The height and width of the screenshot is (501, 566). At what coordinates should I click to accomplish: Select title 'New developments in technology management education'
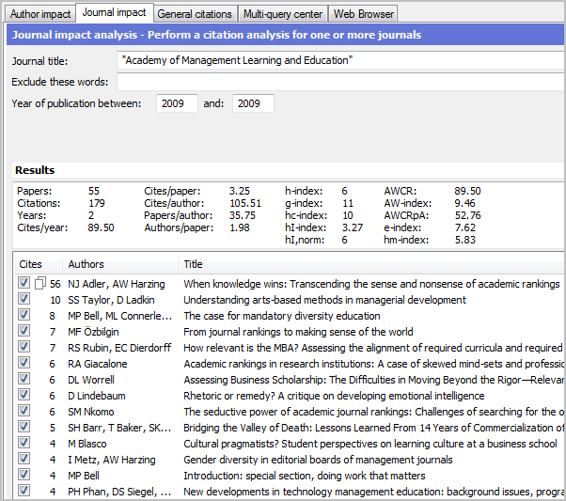pyautogui.click(x=373, y=492)
